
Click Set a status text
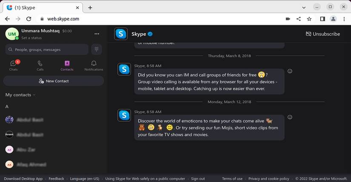click(31, 38)
